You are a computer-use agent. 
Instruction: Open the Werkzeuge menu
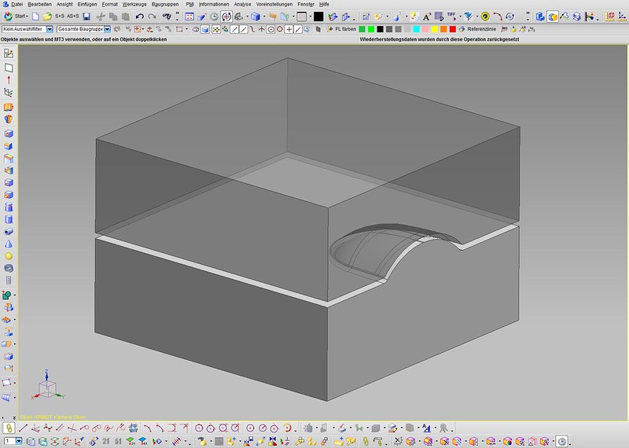click(x=134, y=4)
